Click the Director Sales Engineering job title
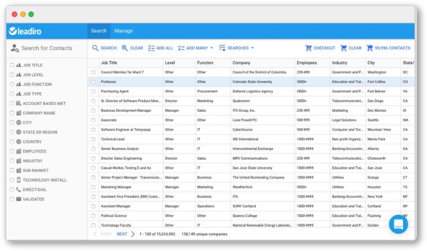Viewport: 427px width, 251px height. [121, 158]
